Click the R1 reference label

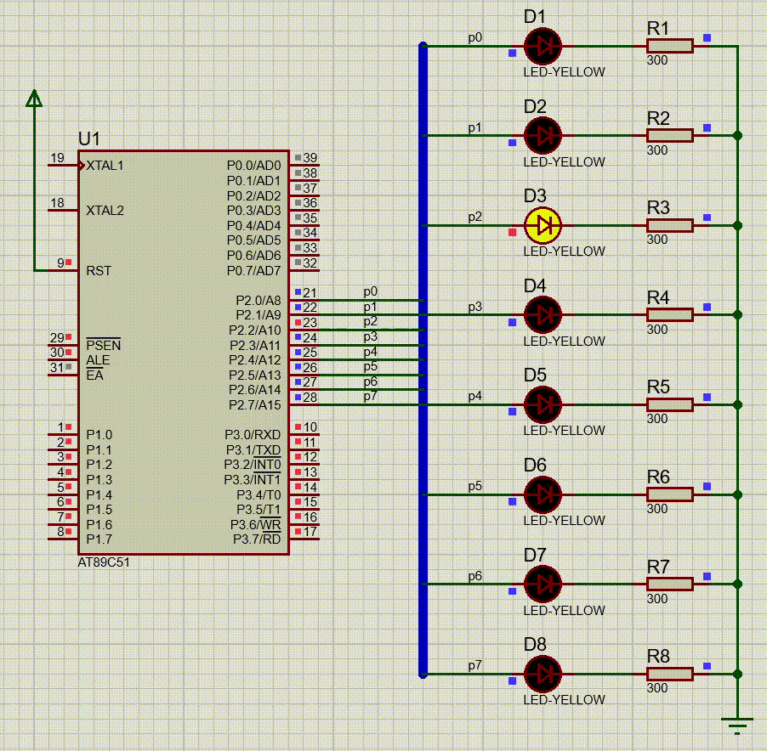click(x=658, y=28)
